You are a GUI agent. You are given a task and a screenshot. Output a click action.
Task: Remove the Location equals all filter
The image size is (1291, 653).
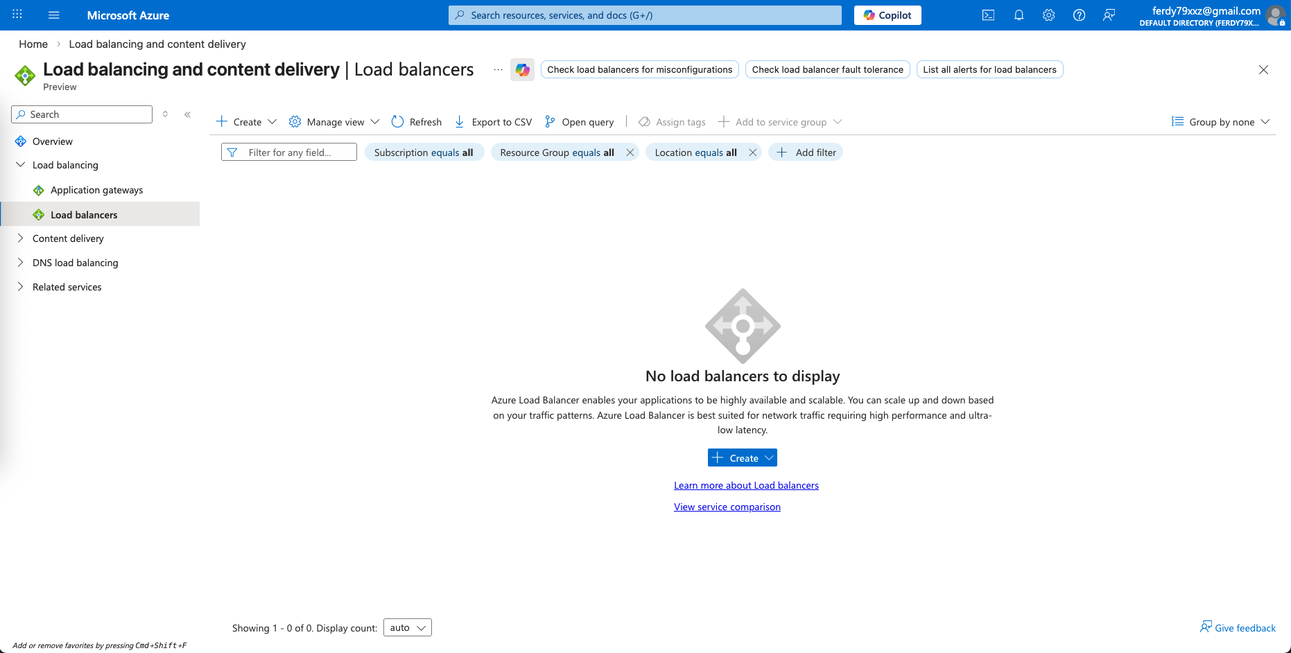pyautogui.click(x=752, y=153)
